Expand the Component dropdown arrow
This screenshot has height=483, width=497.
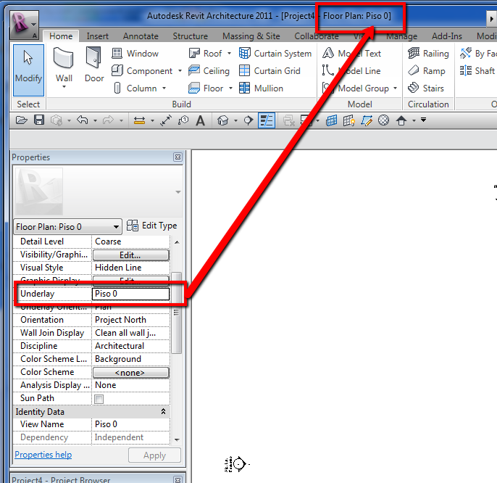[x=180, y=71]
